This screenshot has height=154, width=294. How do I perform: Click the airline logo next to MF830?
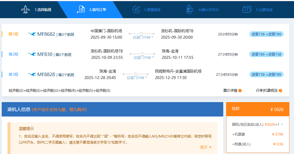[32, 54]
